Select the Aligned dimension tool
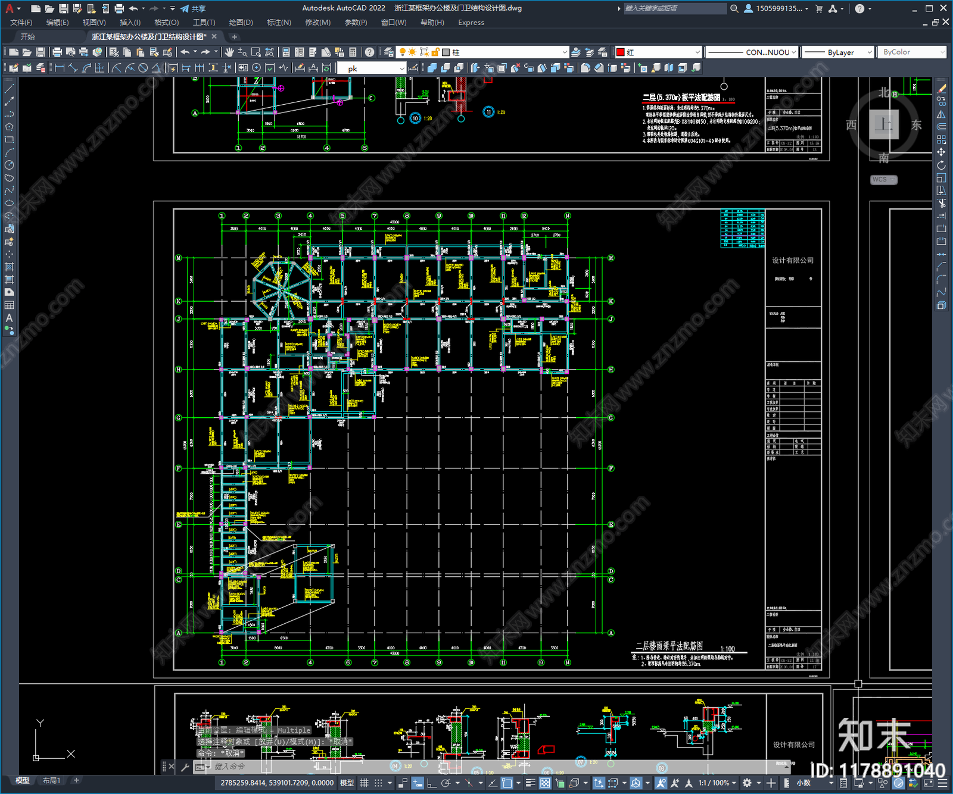 point(73,68)
